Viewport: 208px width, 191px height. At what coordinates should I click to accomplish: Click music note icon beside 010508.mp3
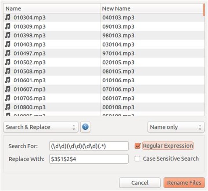coord(8,71)
